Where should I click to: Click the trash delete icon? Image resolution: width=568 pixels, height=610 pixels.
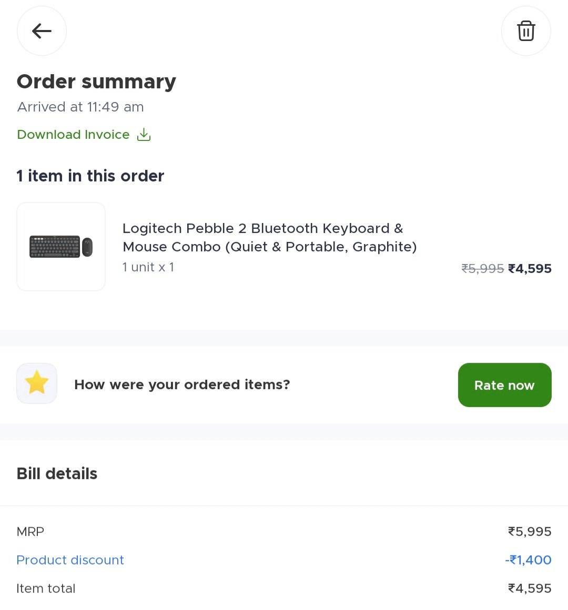(526, 31)
